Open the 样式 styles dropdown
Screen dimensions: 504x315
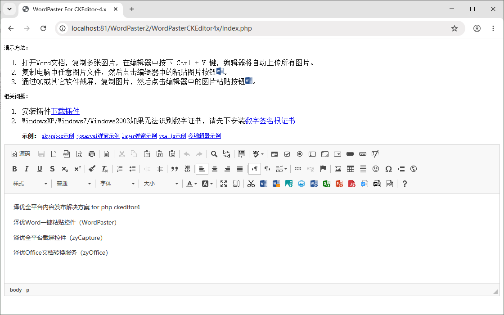30,184
